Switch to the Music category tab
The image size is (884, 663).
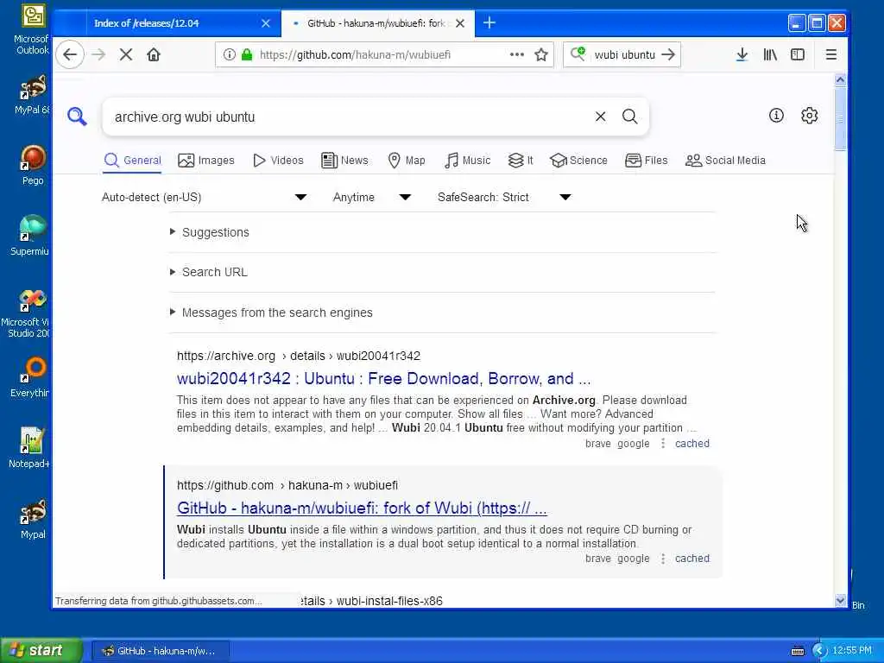(x=467, y=161)
